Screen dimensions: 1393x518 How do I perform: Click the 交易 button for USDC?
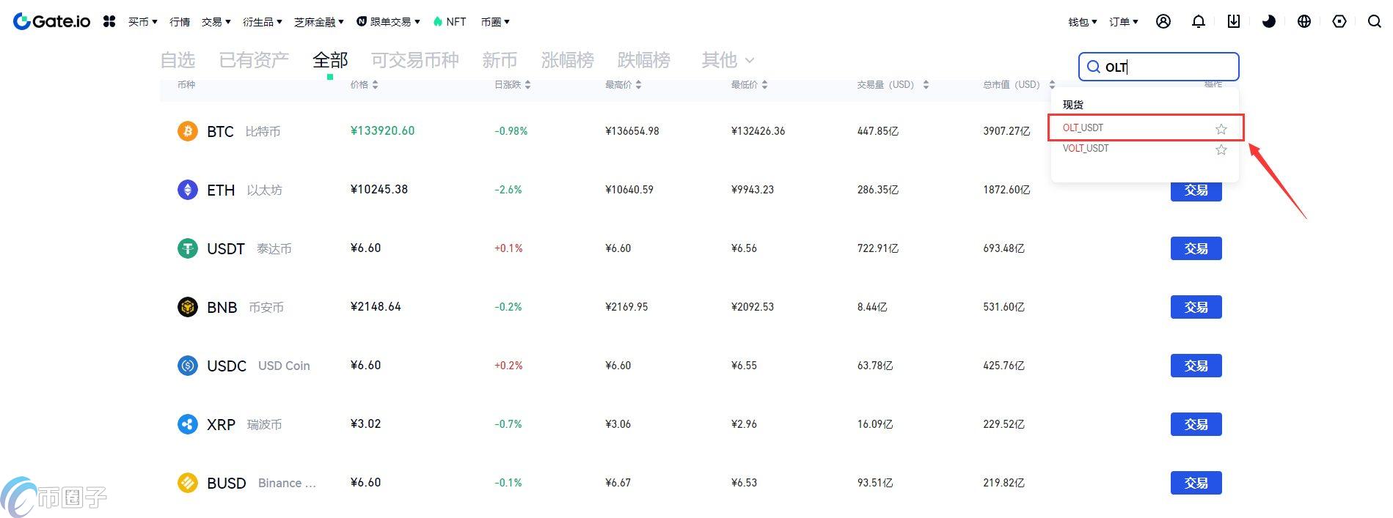click(x=1196, y=366)
